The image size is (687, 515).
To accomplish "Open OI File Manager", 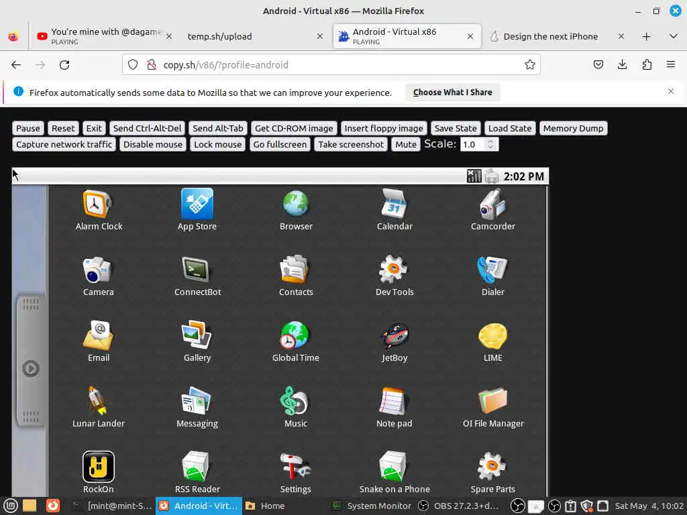I will click(493, 407).
